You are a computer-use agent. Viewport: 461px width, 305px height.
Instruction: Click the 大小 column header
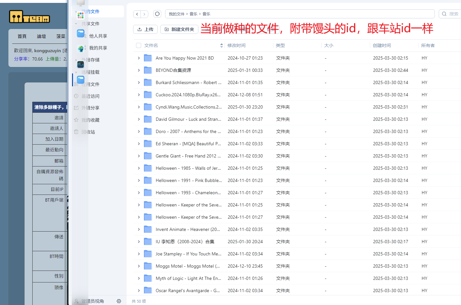(x=329, y=45)
